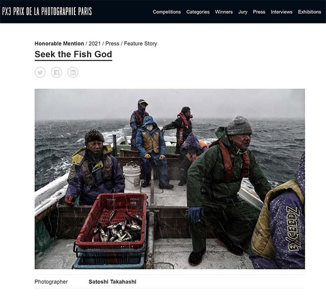
Task: Click the Photographer field label
Action: click(51, 282)
